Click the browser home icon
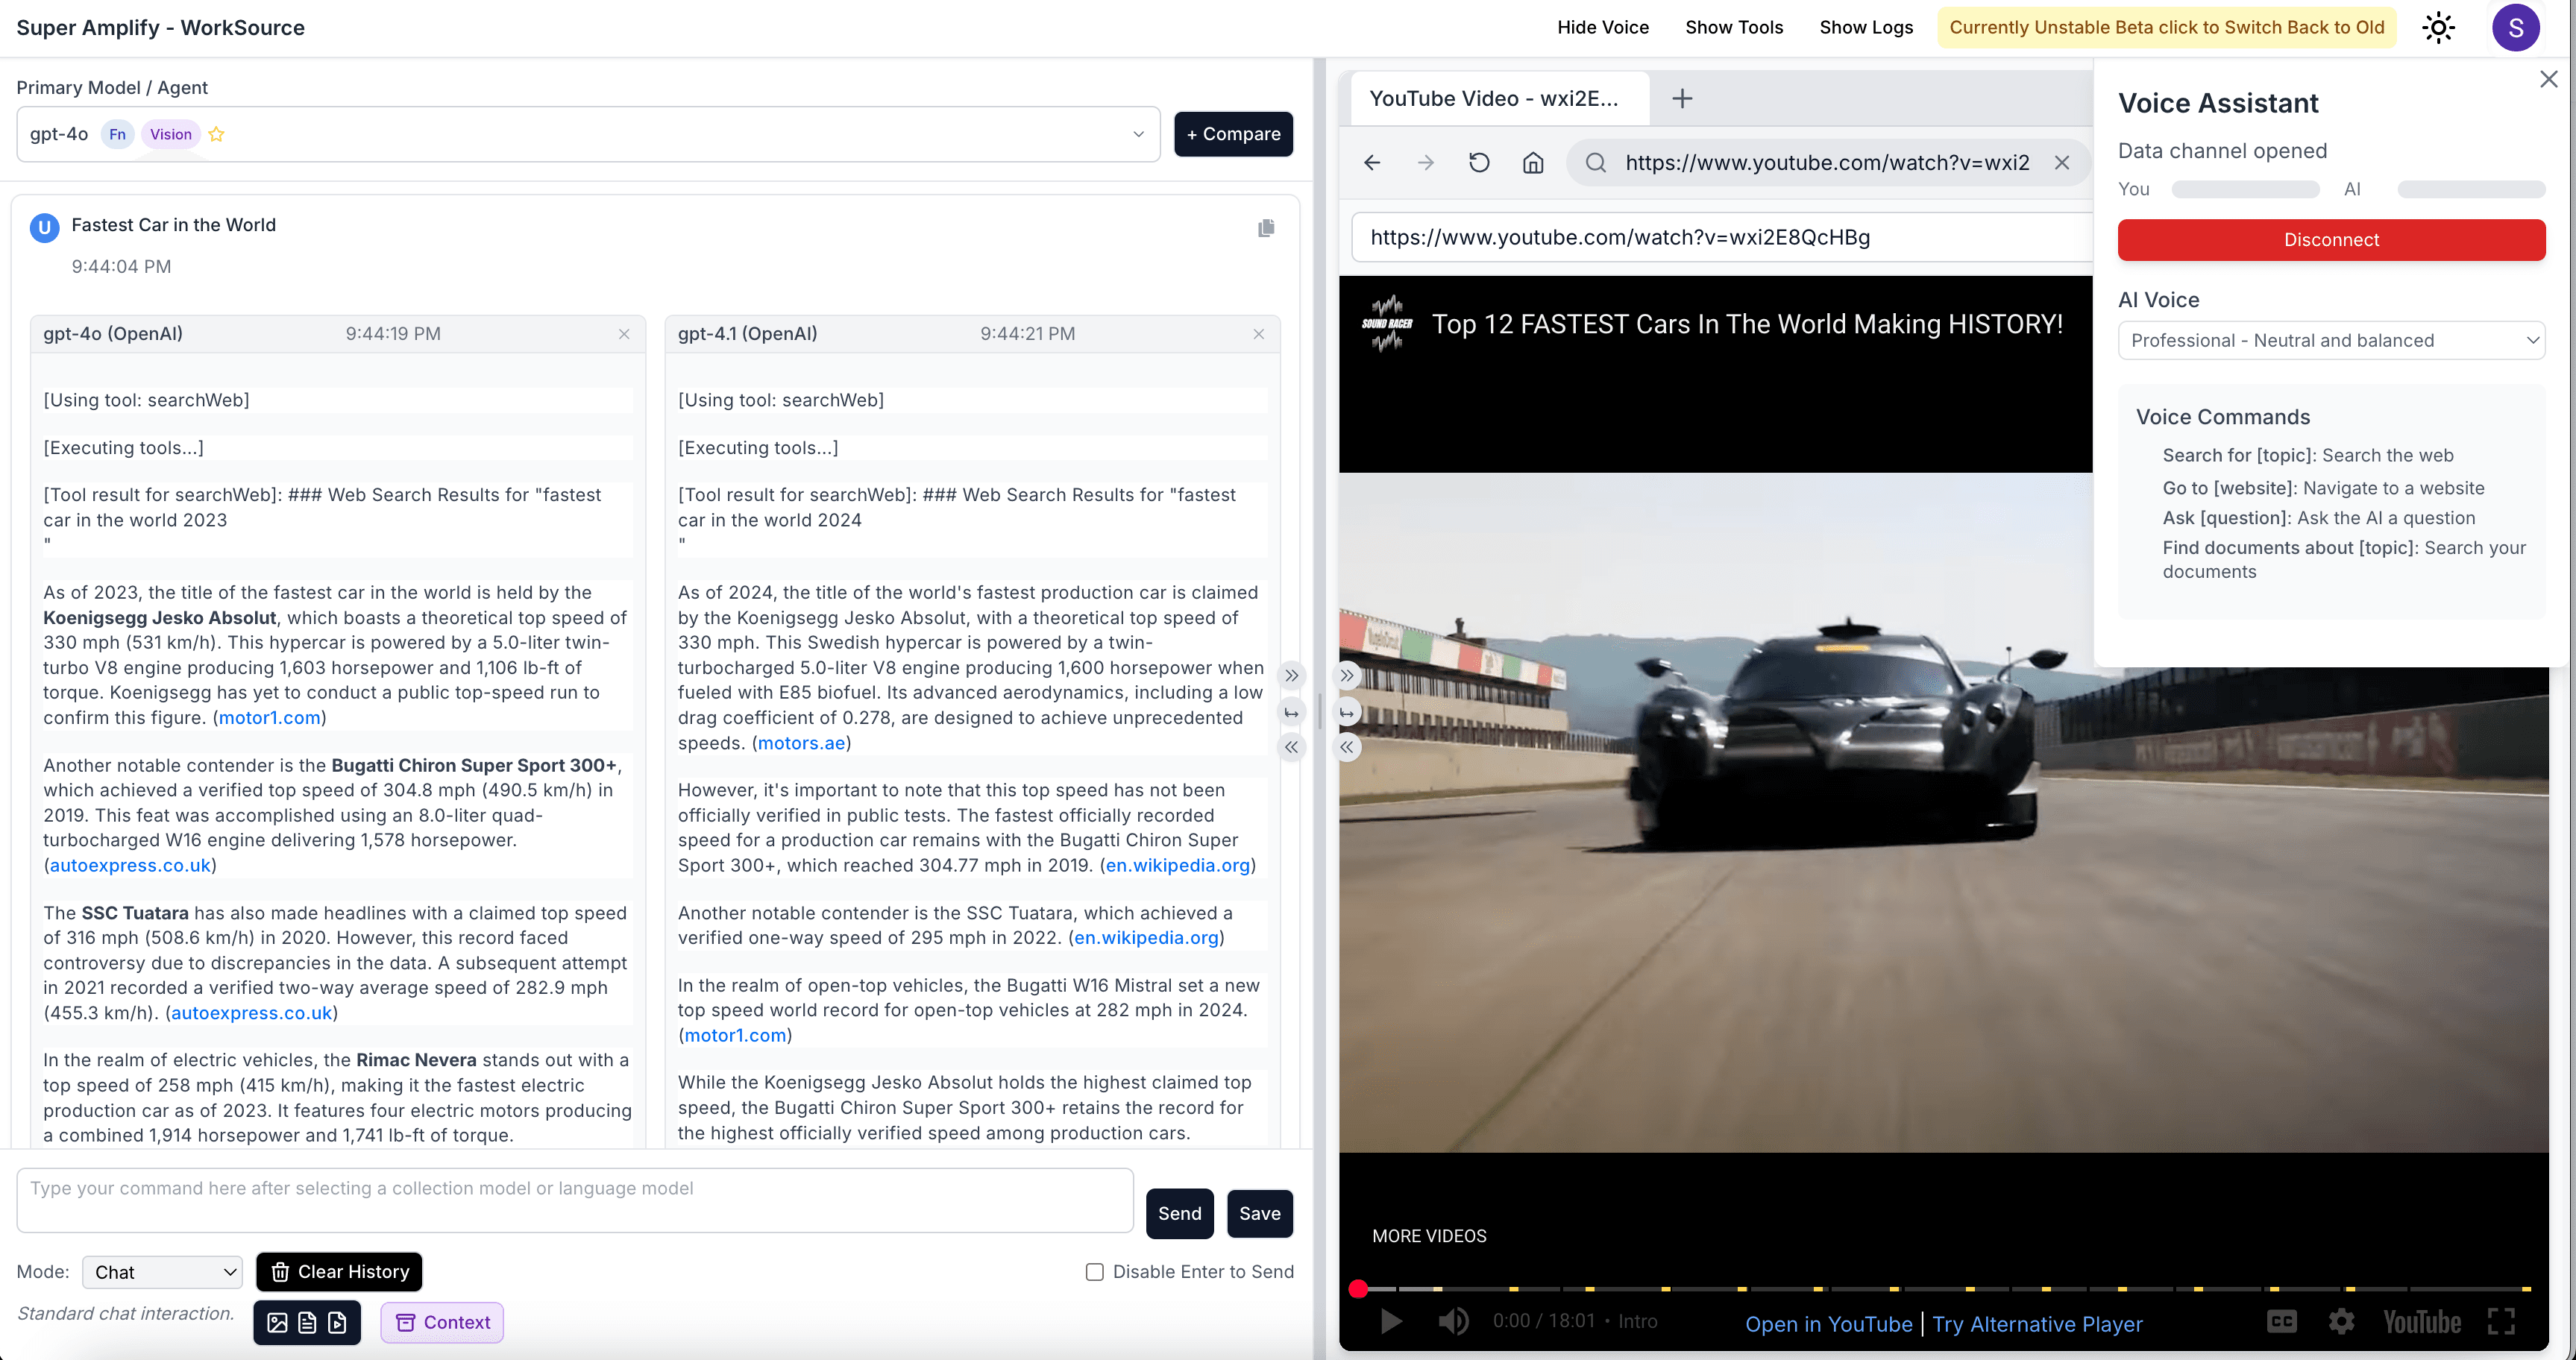The image size is (2576, 1360). pos(1533,162)
